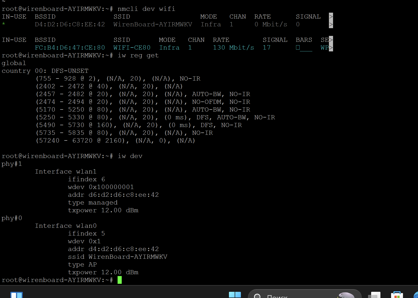Click the 'phy#0' heading
418x298 pixels.
pyautogui.click(x=12, y=218)
